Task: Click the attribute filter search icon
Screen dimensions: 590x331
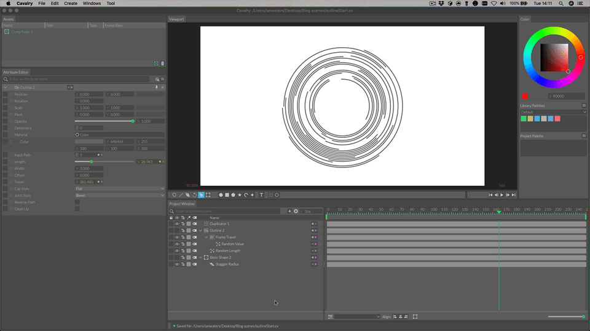Action: 157,79
